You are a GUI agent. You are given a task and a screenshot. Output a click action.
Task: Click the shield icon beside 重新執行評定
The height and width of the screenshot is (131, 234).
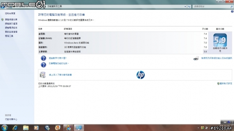pos(218,83)
